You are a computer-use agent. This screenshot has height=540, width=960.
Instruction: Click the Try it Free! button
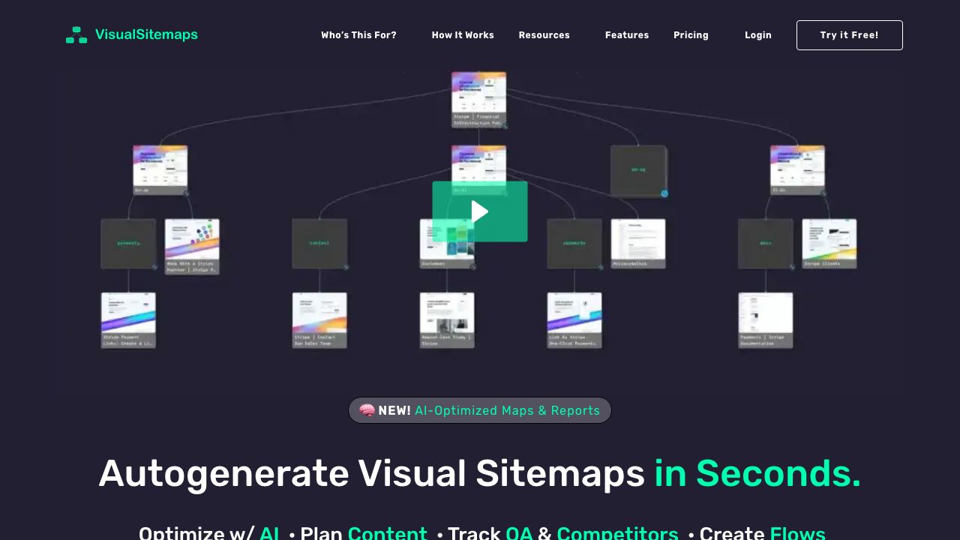click(850, 35)
